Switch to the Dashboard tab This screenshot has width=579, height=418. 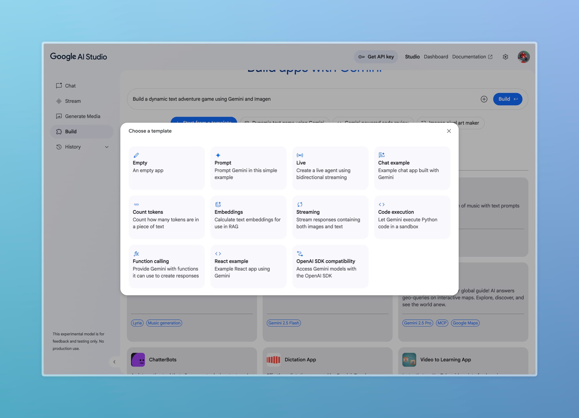coord(436,57)
